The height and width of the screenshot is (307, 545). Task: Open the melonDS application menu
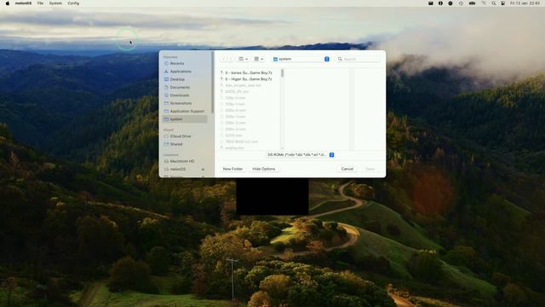click(x=23, y=3)
